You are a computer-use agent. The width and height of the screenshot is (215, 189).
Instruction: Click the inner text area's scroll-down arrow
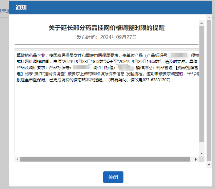[201, 153]
